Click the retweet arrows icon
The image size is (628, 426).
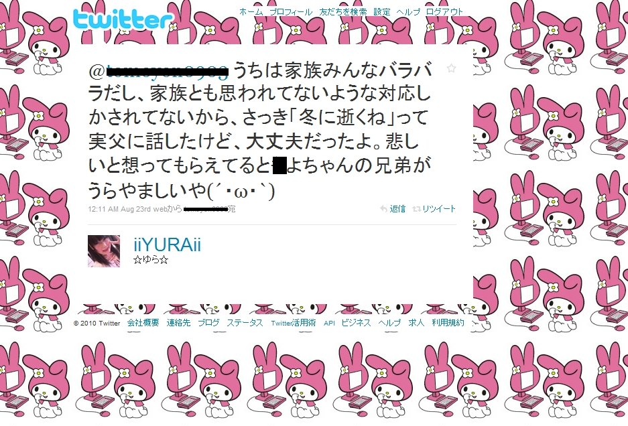pyautogui.click(x=416, y=209)
